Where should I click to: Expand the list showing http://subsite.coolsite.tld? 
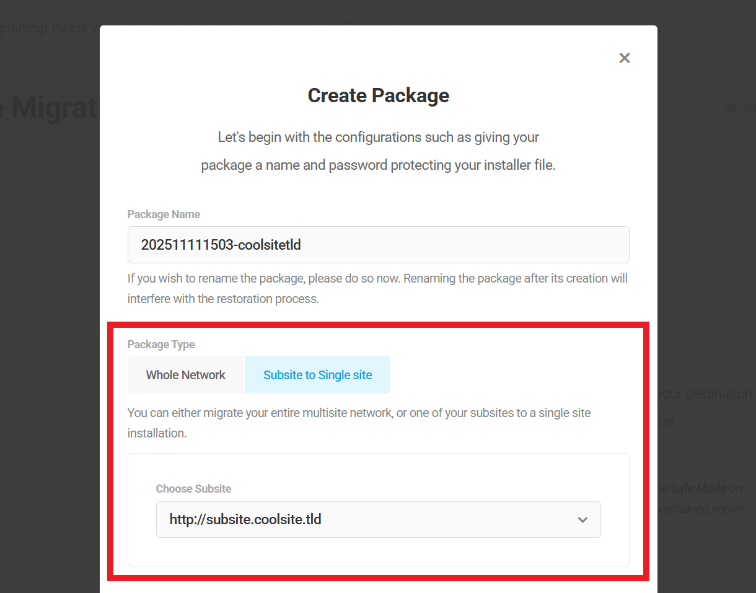378,520
